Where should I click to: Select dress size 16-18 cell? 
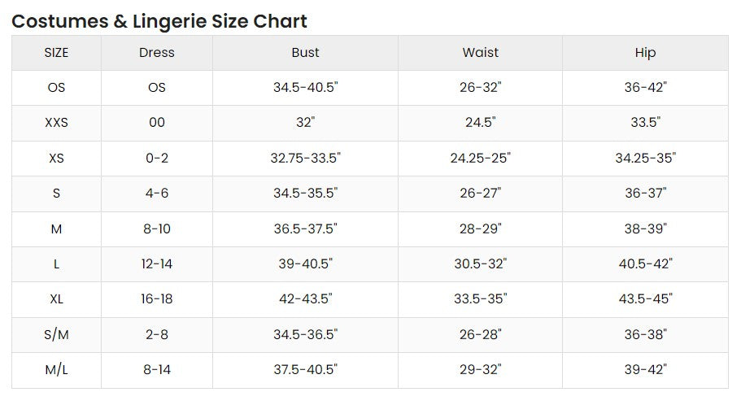click(157, 299)
